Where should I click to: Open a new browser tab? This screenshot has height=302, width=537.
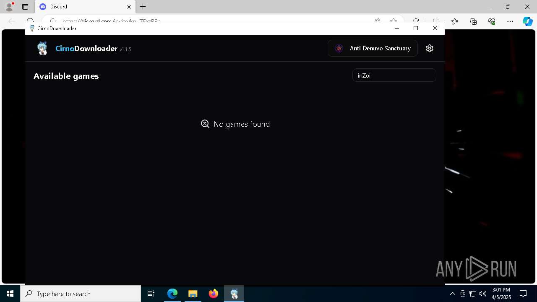click(143, 7)
